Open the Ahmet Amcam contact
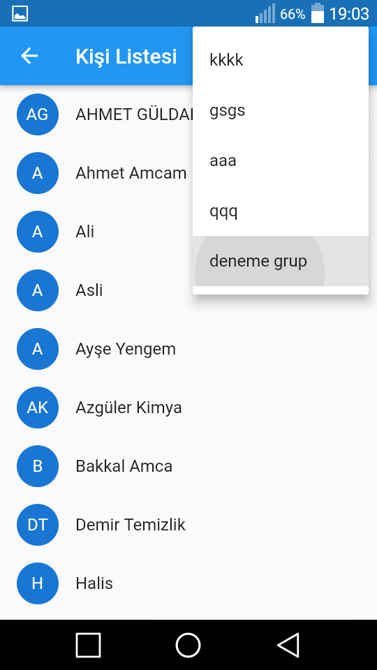This screenshot has width=377, height=670. coord(96,173)
